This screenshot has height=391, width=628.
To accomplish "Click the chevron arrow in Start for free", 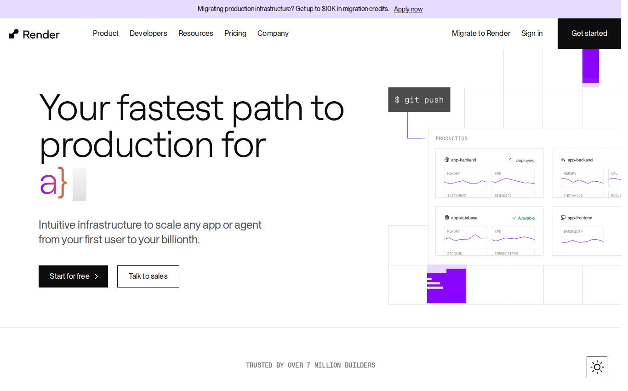I will 97,276.
